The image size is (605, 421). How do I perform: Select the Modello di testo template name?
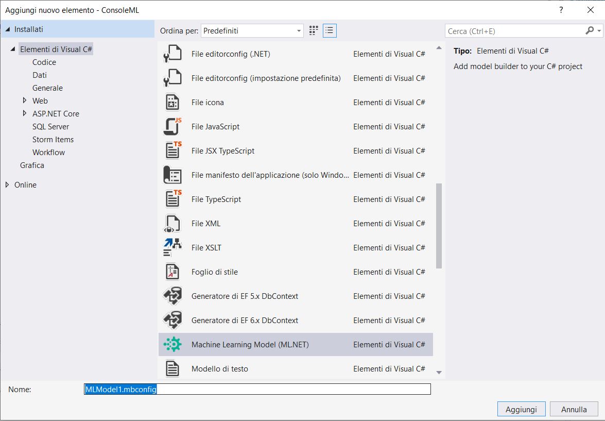(x=219, y=369)
